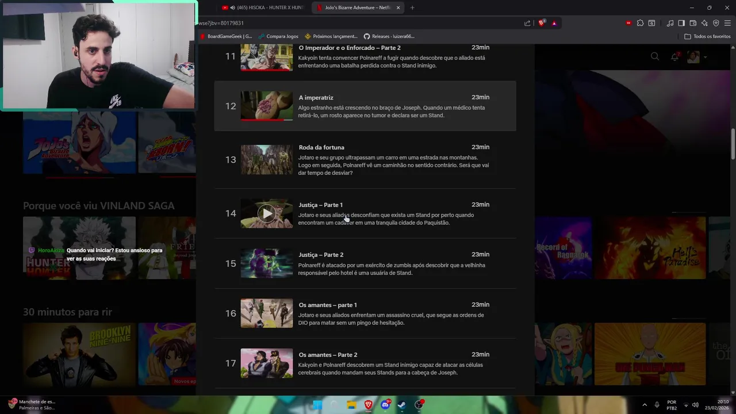Open Brave Rewards triangle icon
The height and width of the screenshot is (414, 736).
pyautogui.click(x=554, y=23)
